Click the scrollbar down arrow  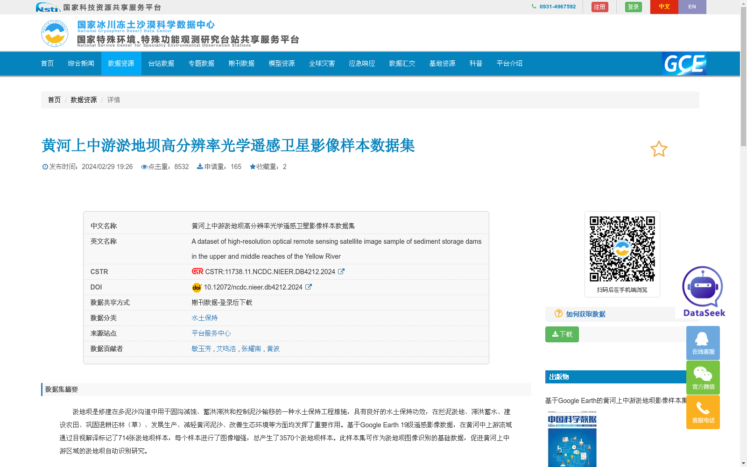[x=743, y=463]
